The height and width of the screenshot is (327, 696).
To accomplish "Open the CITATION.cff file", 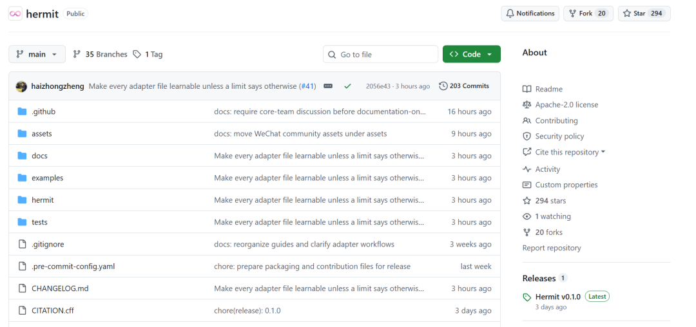I will click(53, 311).
